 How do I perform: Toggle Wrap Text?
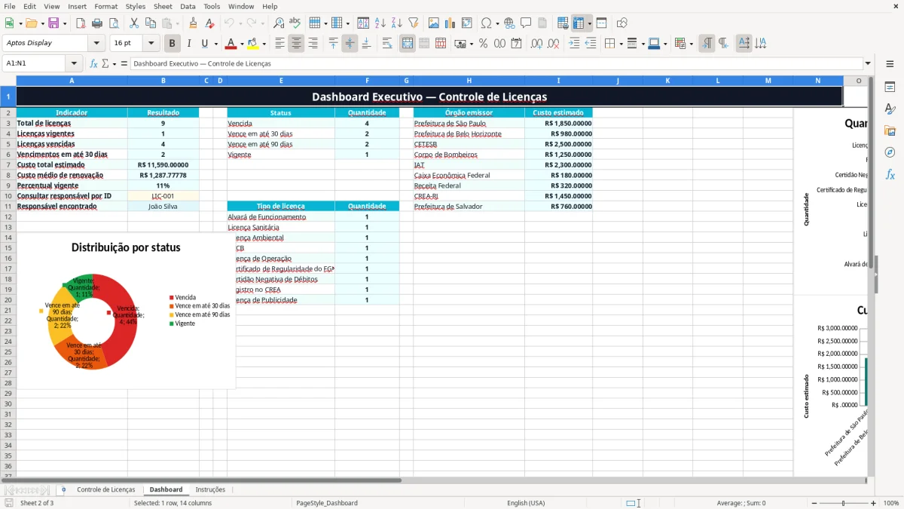pyautogui.click(x=387, y=44)
